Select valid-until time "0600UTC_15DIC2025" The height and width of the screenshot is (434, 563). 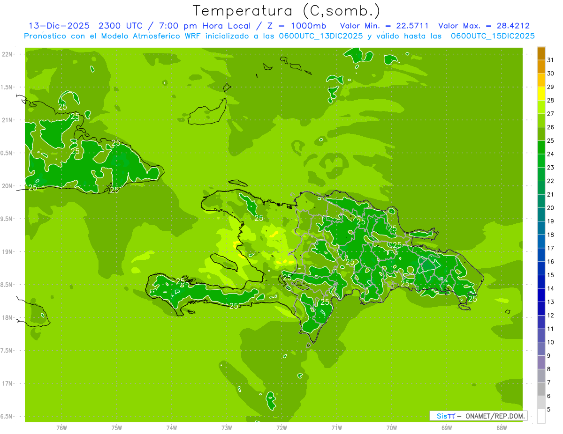[493, 36]
